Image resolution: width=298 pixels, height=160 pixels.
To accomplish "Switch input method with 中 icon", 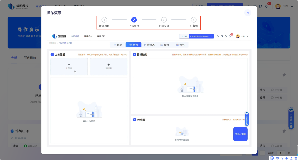I will [x=277, y=158].
